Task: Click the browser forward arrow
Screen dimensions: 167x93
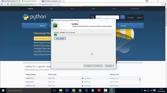Action: (5, 4)
